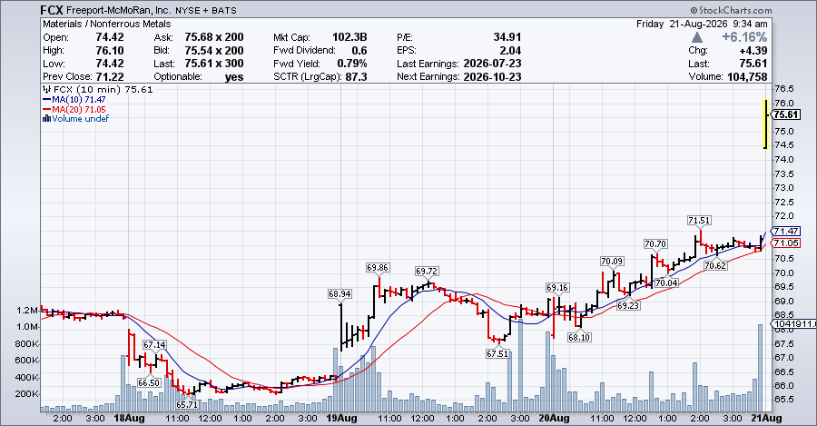The height and width of the screenshot is (426, 817).
Task: Click the Chg value +4.39
Action: (753, 51)
